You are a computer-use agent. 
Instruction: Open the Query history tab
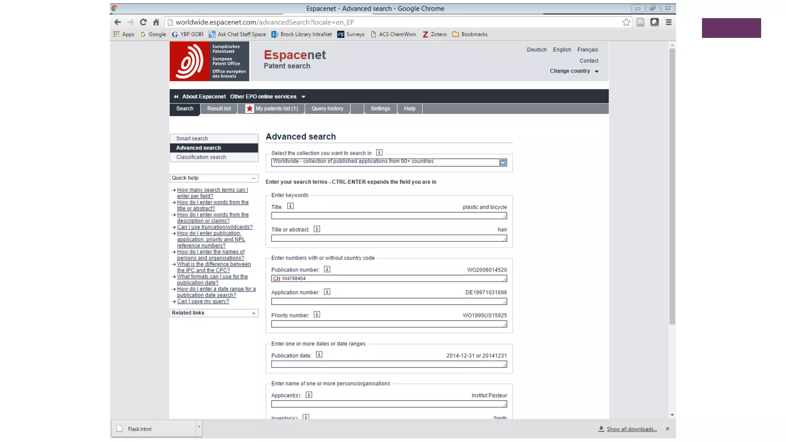(x=327, y=109)
